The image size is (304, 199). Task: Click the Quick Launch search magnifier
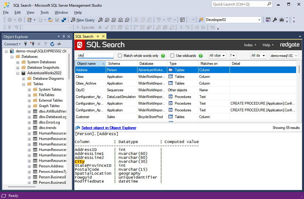[269, 4]
